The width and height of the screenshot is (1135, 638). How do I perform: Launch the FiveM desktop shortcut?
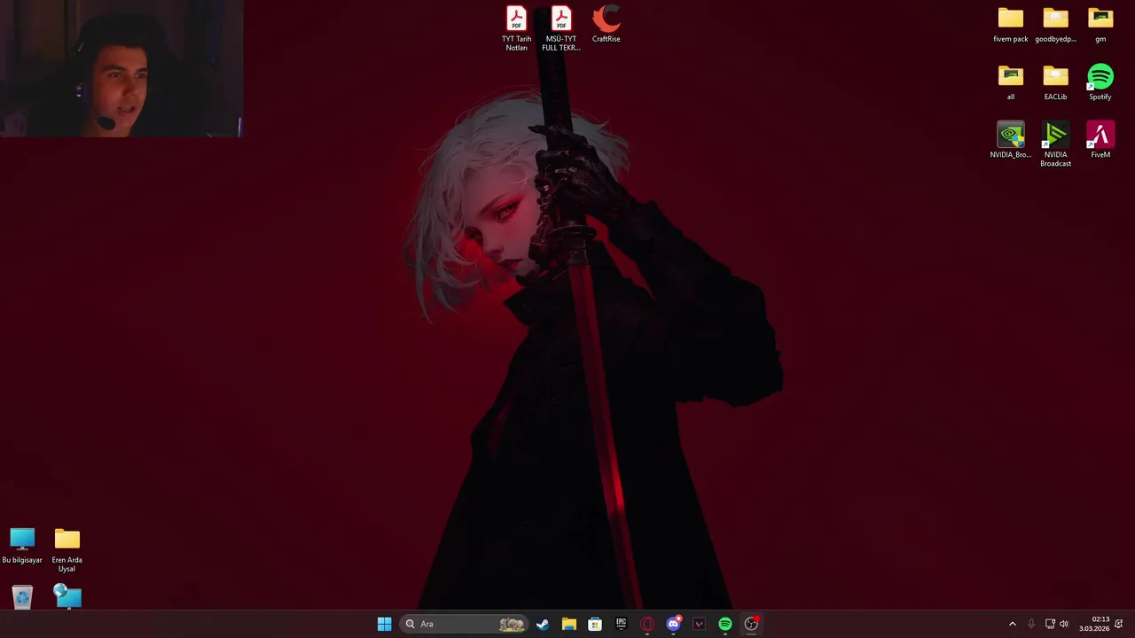coord(1100,140)
